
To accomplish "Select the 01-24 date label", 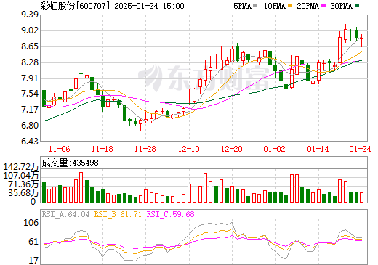I will pos(360,149).
